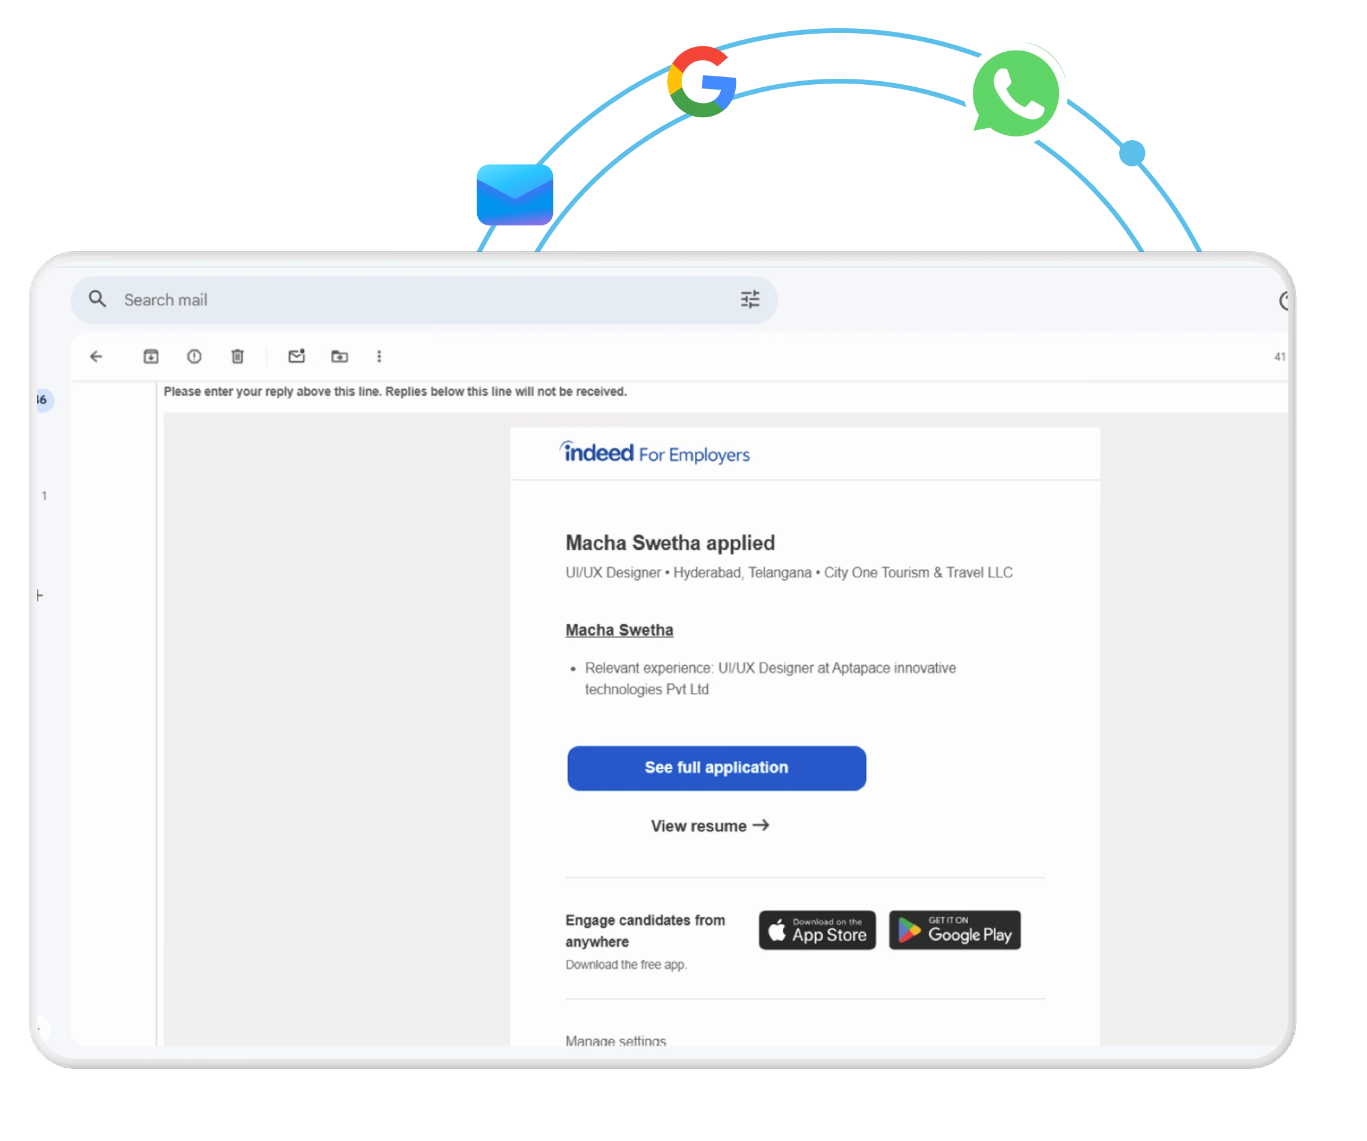
Task: Open the Manage settings link
Action: [615, 1040]
